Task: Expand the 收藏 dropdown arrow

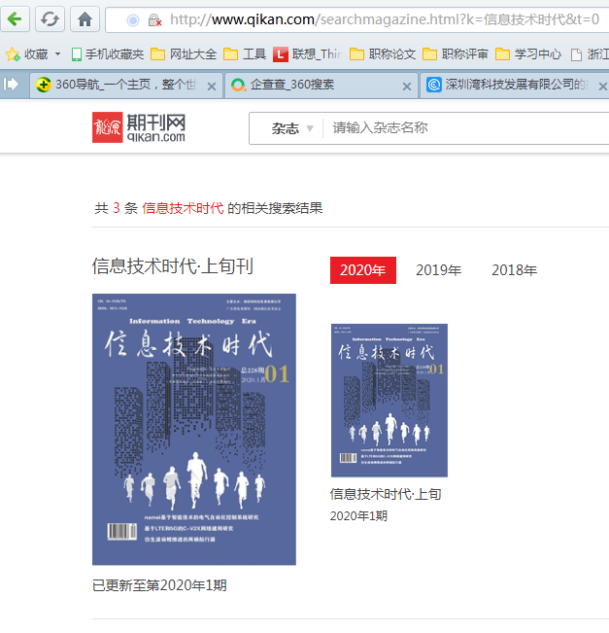Action: pyautogui.click(x=57, y=53)
